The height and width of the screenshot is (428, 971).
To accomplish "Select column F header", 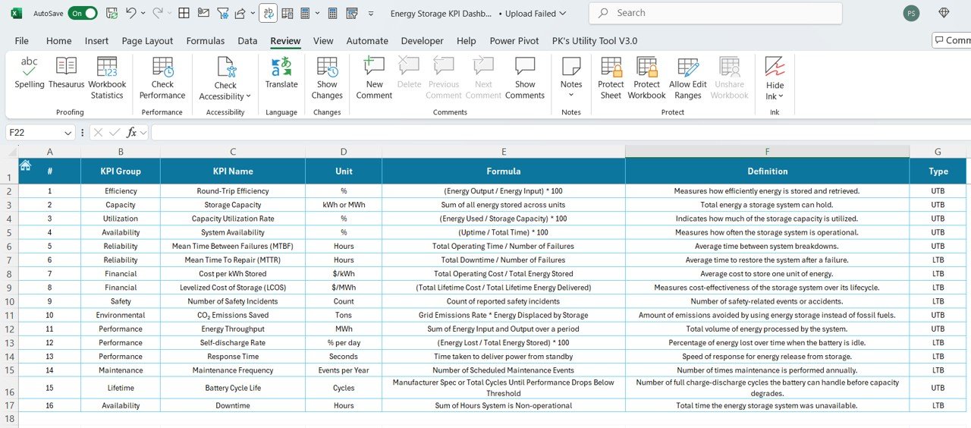I will pos(767,152).
